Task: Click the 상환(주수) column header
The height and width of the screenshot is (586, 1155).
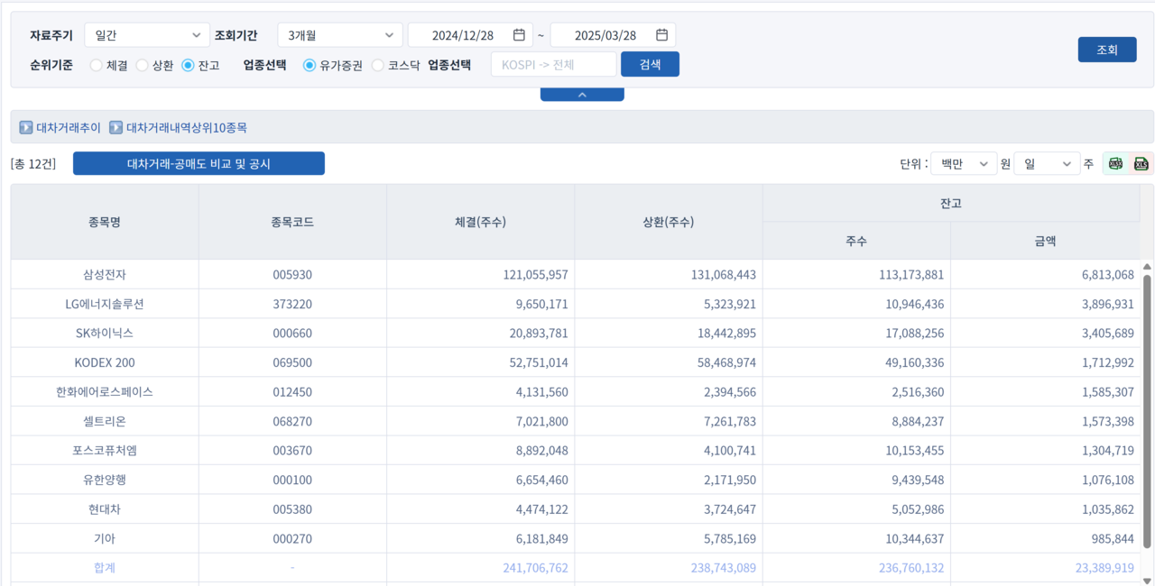Action: click(x=668, y=222)
